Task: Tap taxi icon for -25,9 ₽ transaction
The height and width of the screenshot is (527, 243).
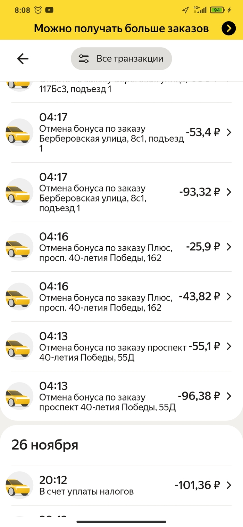Action: (x=19, y=247)
